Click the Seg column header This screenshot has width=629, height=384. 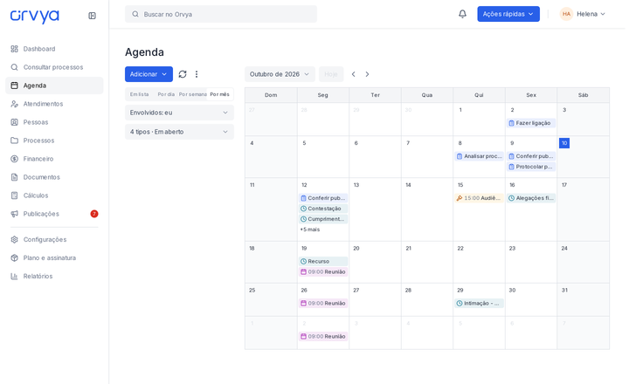(x=323, y=95)
